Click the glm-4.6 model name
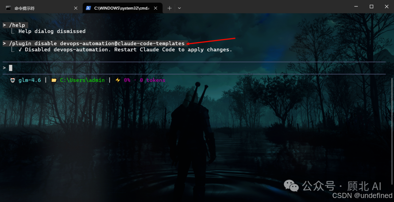The width and height of the screenshot is (394, 202). pyautogui.click(x=30, y=80)
